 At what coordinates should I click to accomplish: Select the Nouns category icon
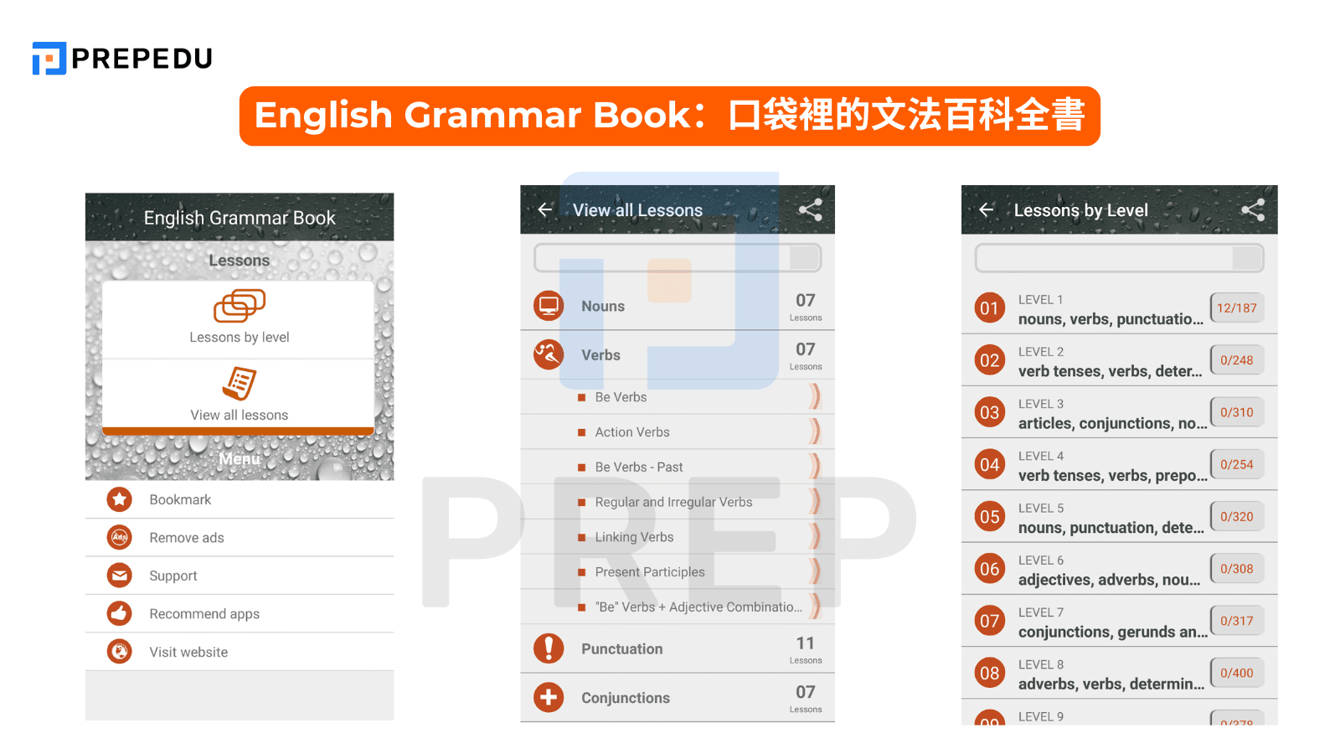click(x=549, y=306)
